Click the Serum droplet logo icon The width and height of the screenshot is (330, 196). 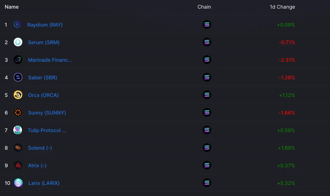click(18, 42)
